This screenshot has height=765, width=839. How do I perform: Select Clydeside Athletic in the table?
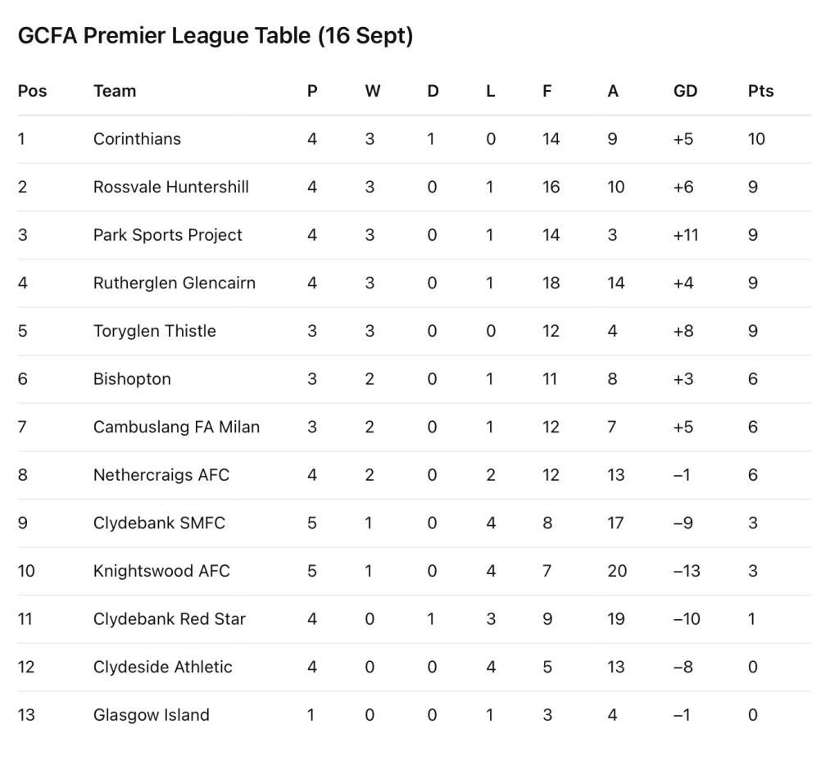163,667
